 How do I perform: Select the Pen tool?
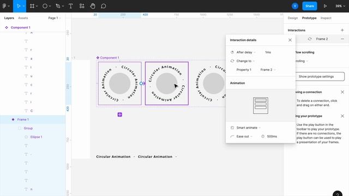[58, 6]
